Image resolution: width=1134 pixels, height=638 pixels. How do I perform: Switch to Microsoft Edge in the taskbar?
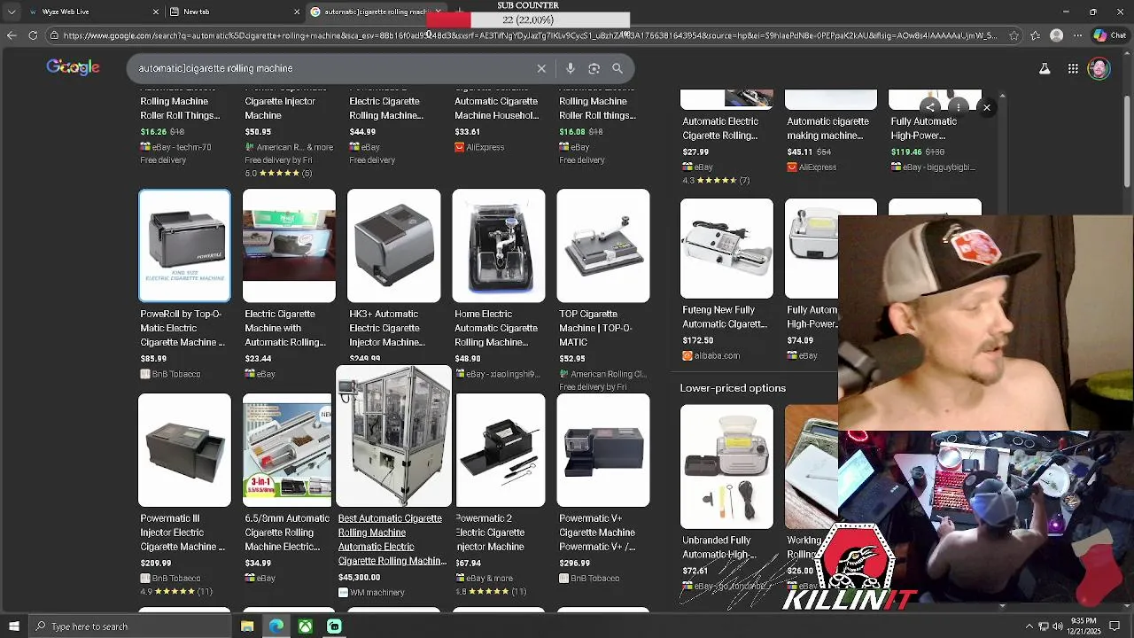276,626
